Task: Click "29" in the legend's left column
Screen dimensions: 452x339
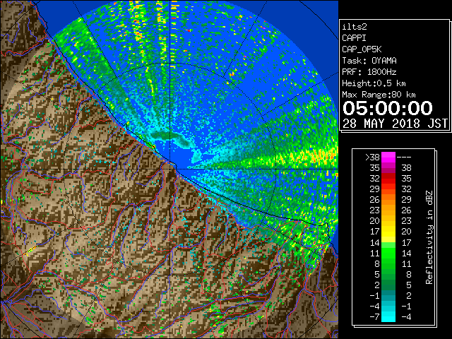Action: click(375, 189)
